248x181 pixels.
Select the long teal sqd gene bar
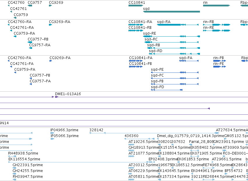[x=171, y=12]
